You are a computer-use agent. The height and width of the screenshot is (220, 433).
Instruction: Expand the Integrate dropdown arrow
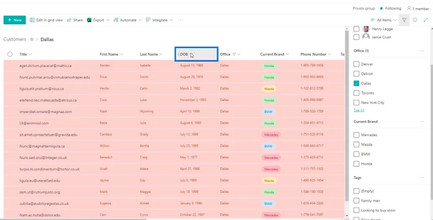pos(171,20)
